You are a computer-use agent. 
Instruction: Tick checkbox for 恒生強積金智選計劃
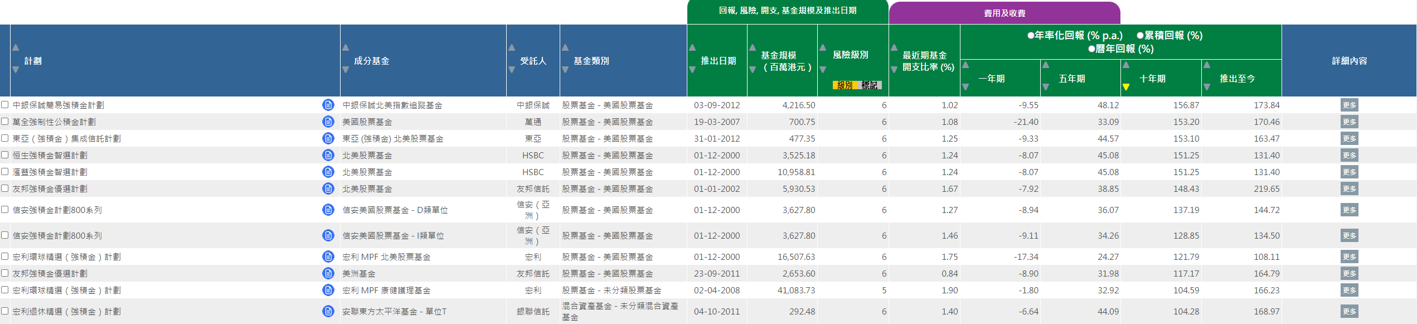coord(5,154)
